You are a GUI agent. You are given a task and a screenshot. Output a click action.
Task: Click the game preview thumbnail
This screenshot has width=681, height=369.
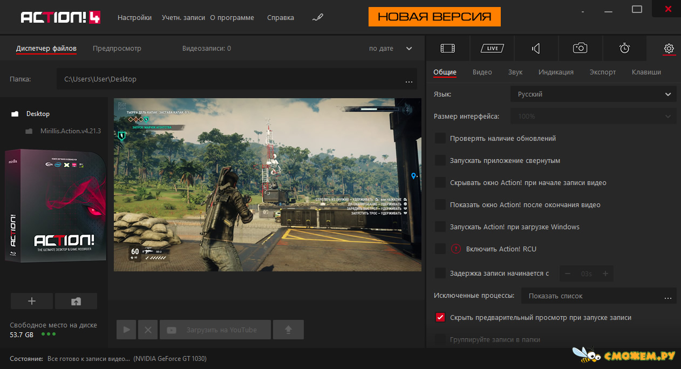[268, 184]
